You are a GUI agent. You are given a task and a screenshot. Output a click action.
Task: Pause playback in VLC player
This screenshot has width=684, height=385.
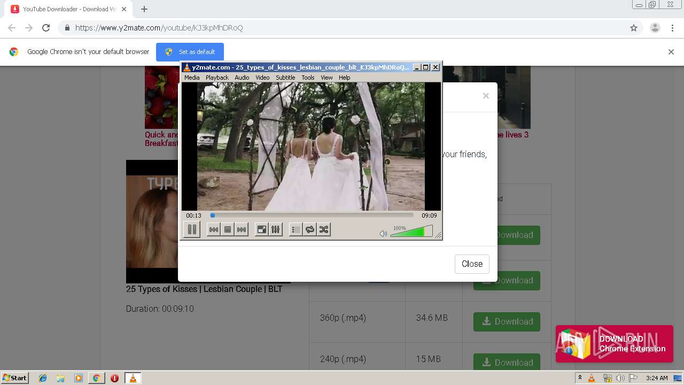pyautogui.click(x=192, y=229)
